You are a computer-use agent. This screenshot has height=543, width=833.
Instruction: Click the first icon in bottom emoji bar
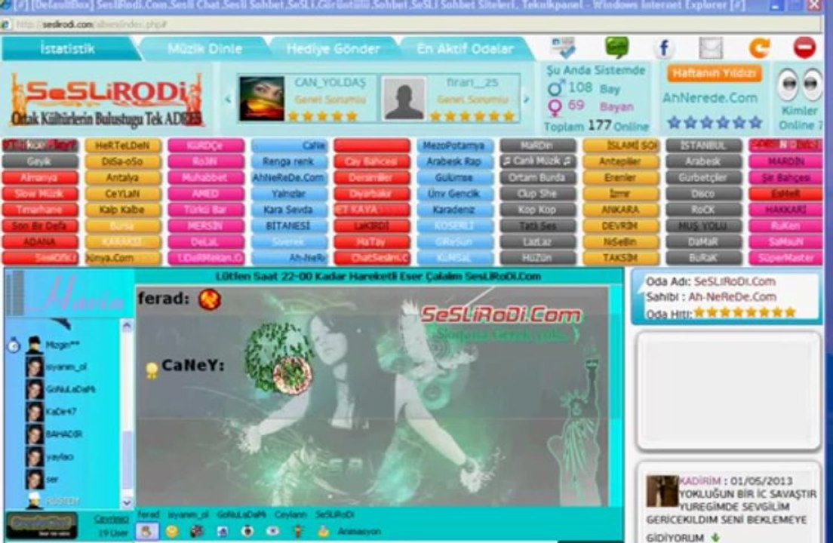coord(146,531)
